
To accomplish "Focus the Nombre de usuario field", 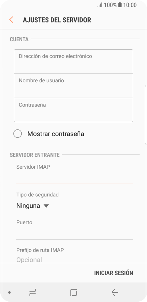I will [x=74, y=86].
